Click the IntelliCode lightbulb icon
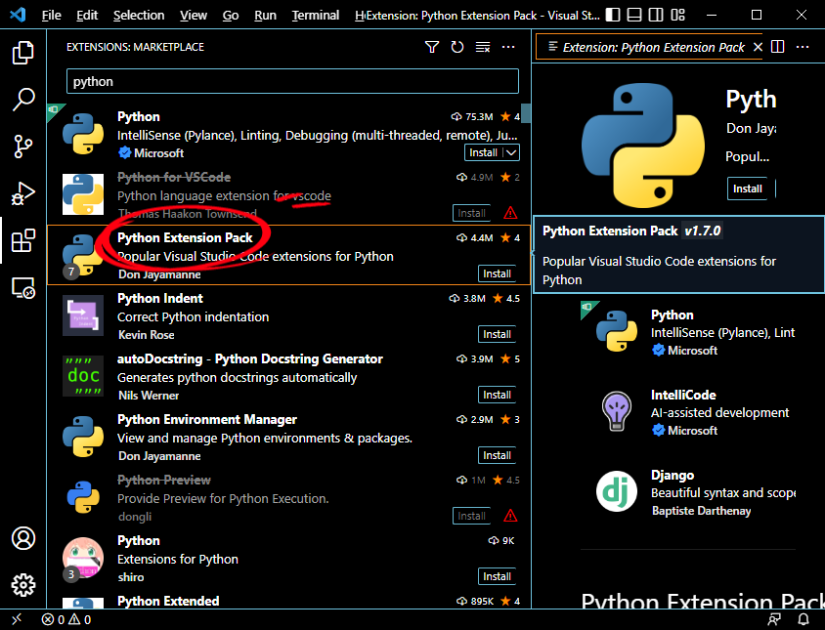 pyautogui.click(x=616, y=411)
